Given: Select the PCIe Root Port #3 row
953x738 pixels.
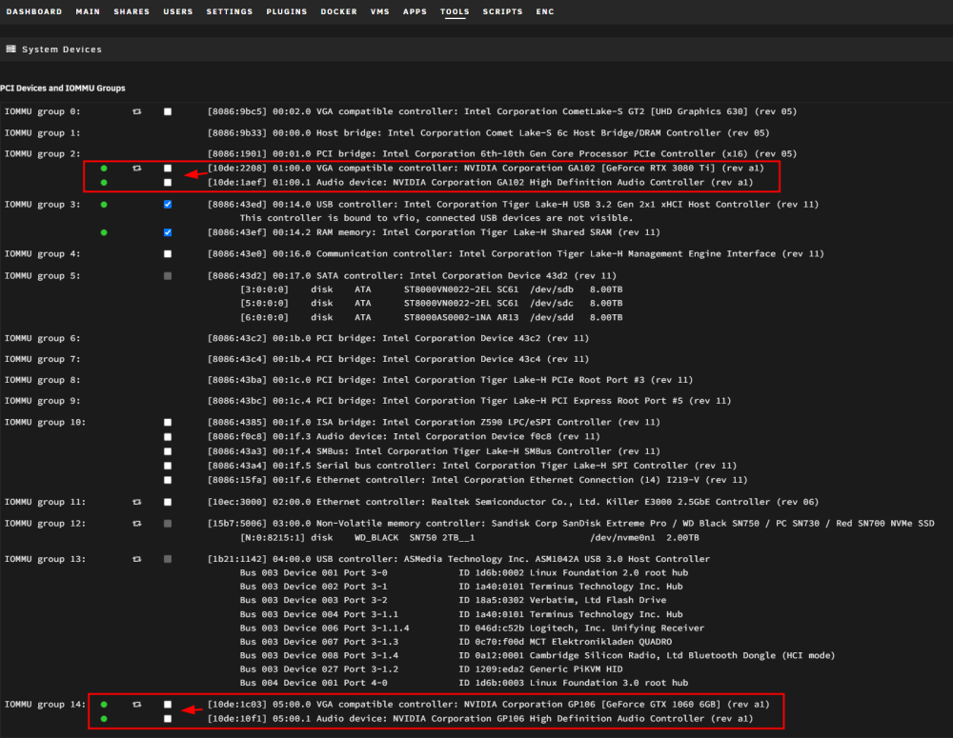Looking at the screenshot, I should tap(451, 380).
